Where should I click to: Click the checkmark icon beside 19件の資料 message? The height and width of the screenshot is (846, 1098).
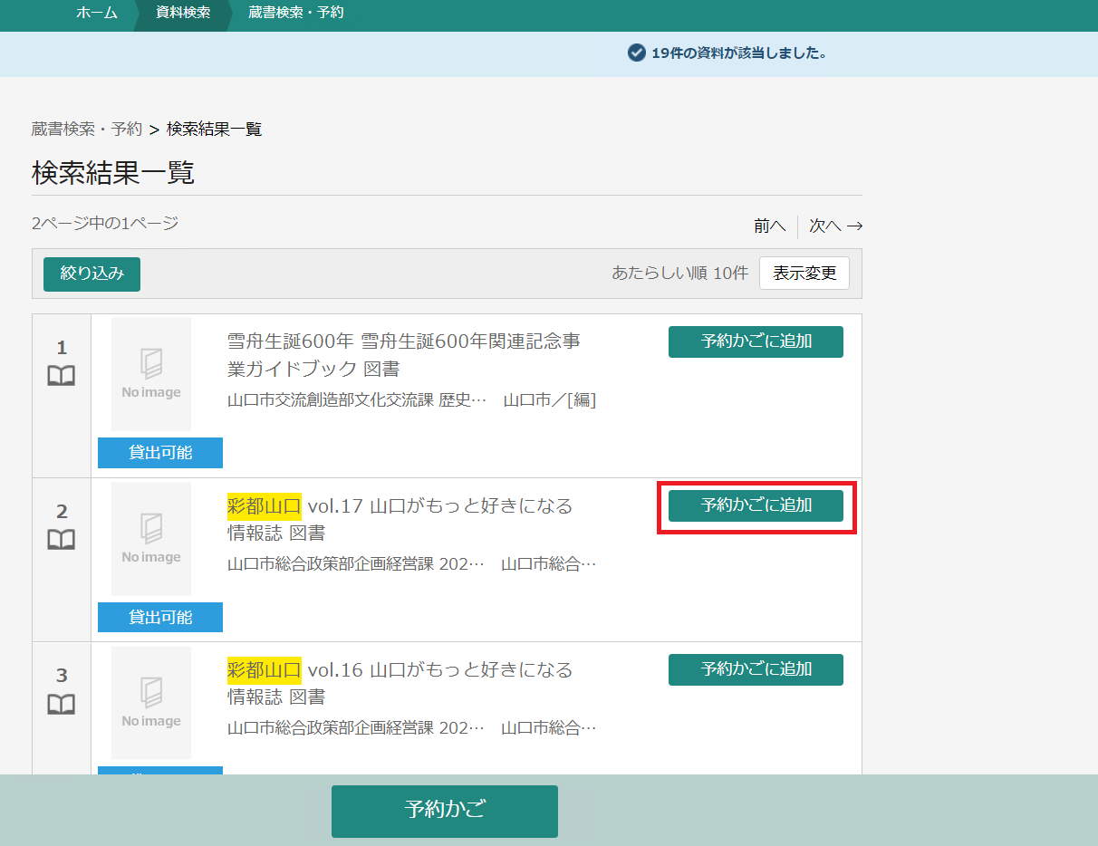636,53
